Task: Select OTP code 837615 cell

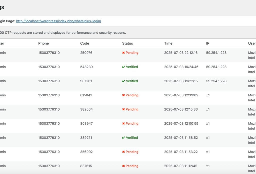Action: pos(86,166)
